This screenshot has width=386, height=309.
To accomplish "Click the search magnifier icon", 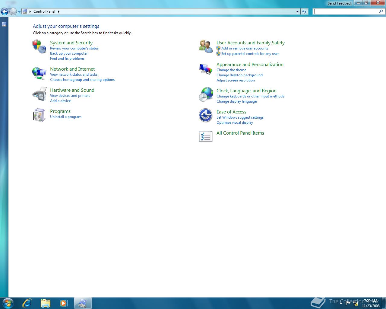I will click(381, 11).
